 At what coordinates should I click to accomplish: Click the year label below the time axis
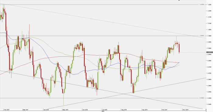103,111
